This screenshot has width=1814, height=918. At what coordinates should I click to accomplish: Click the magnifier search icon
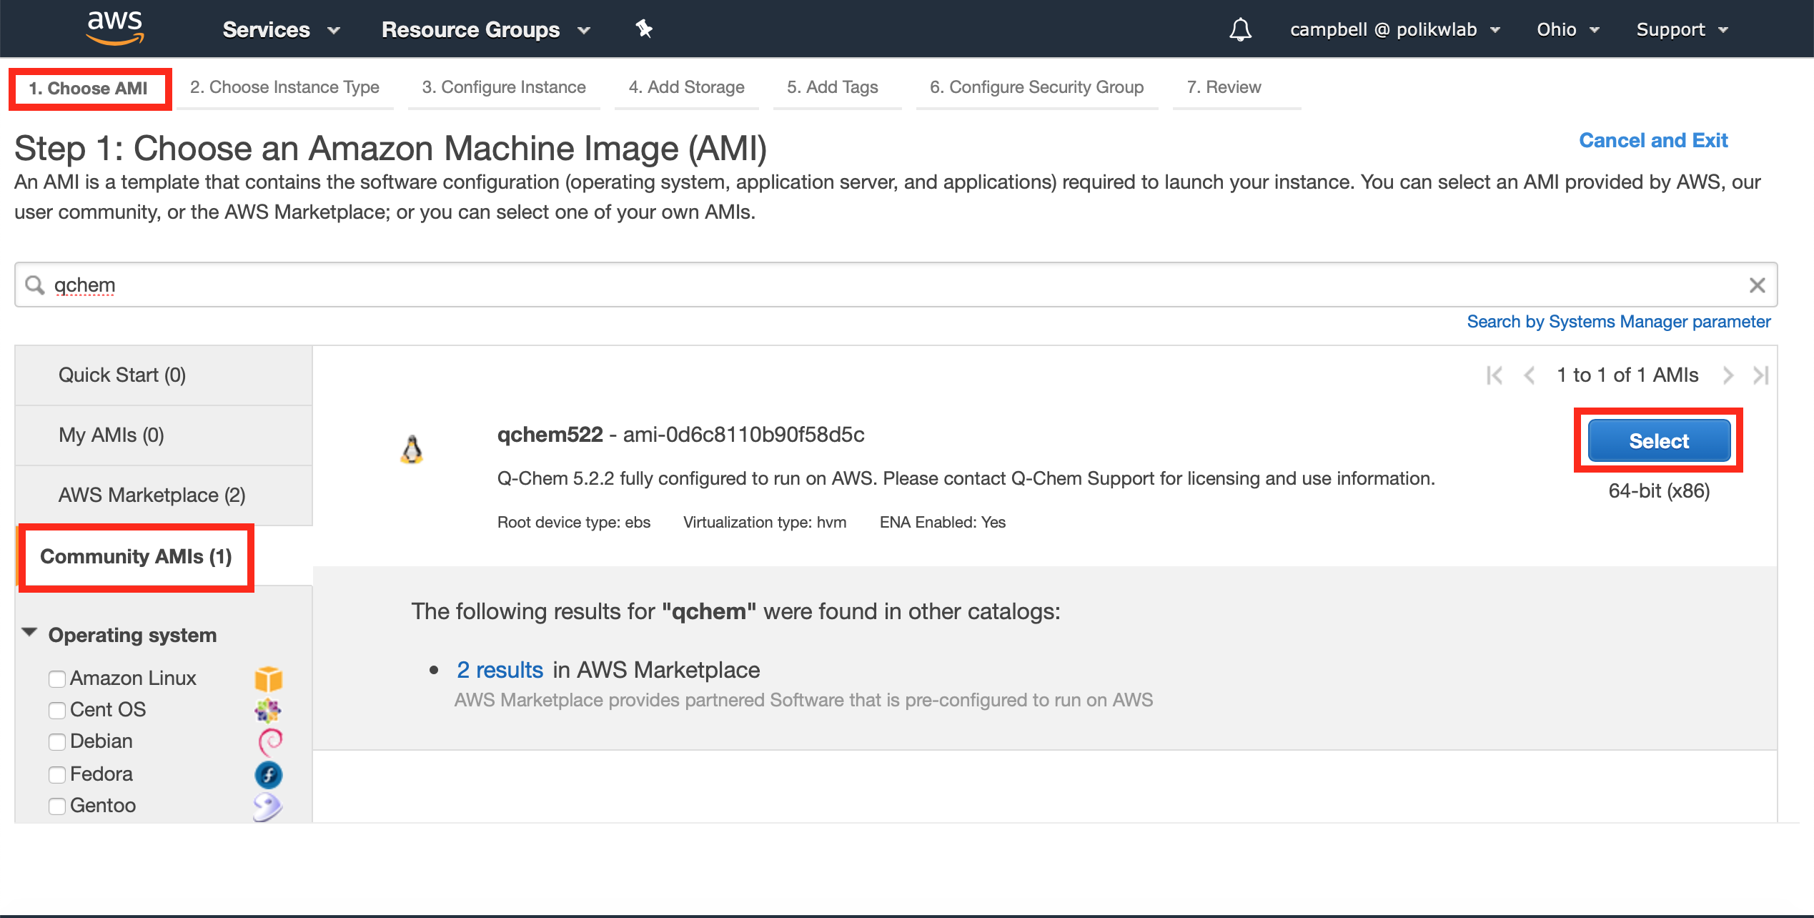click(x=34, y=285)
